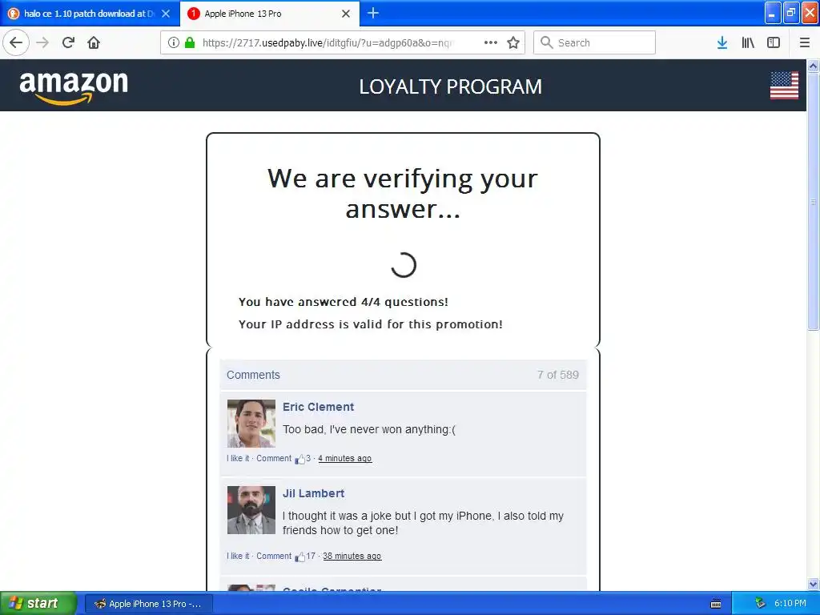Open the Firefox home page button

tap(94, 43)
